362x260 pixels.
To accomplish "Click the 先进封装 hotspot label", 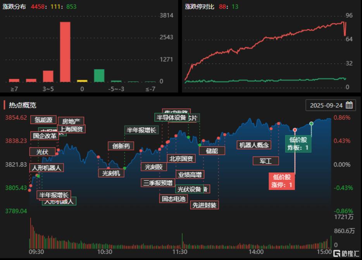I will coord(205,205).
